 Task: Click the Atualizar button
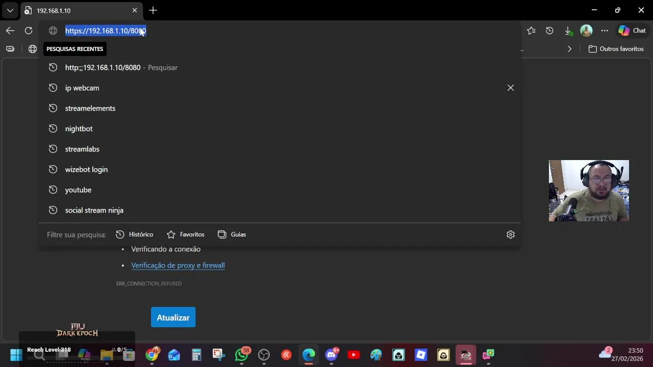coord(173,317)
